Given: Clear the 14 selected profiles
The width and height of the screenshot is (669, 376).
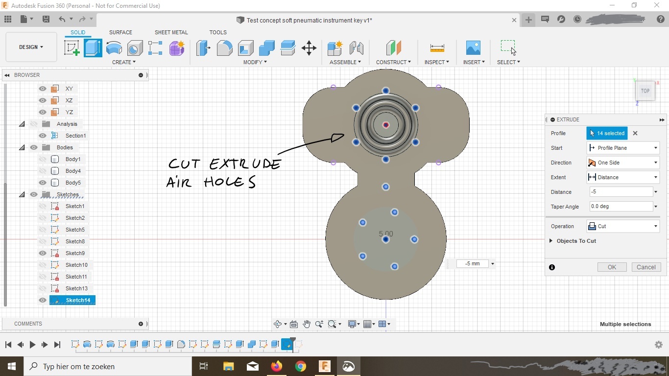Looking at the screenshot, I should 635,133.
